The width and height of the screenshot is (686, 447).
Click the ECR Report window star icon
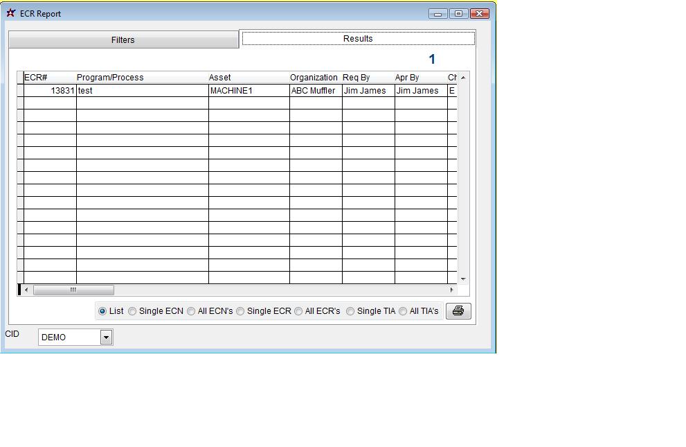tap(11, 13)
